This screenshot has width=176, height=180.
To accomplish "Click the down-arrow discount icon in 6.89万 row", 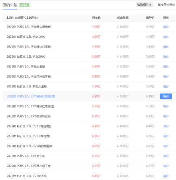I will click(118, 176).
